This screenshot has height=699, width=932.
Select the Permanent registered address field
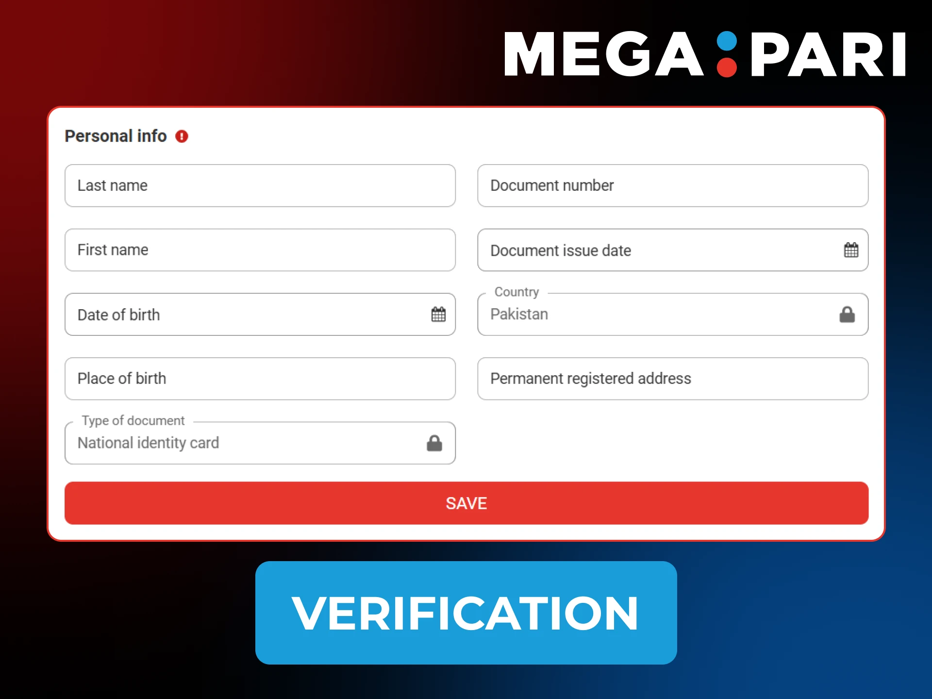pos(672,379)
